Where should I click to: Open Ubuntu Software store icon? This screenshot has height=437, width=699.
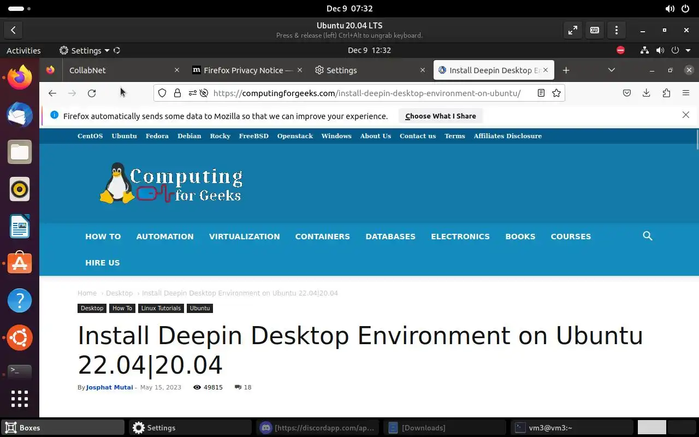[x=20, y=263]
